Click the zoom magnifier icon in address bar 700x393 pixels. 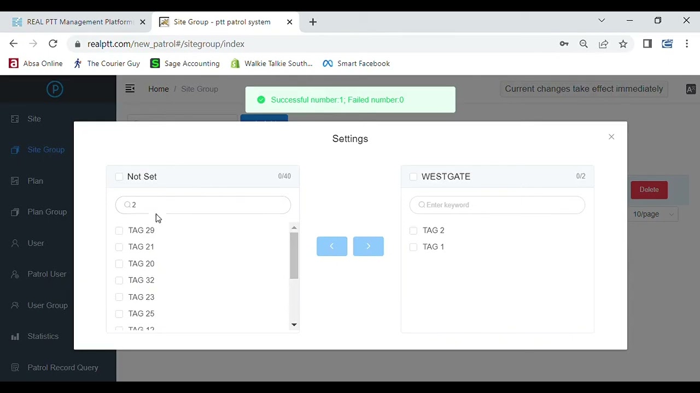pyautogui.click(x=584, y=44)
